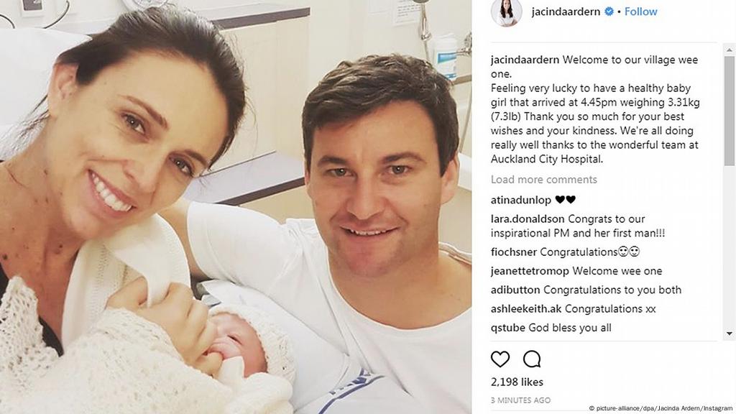Screen dimensions: 736x414
Task: Open jacindaardern username in caption
Action: pyautogui.click(x=525, y=60)
